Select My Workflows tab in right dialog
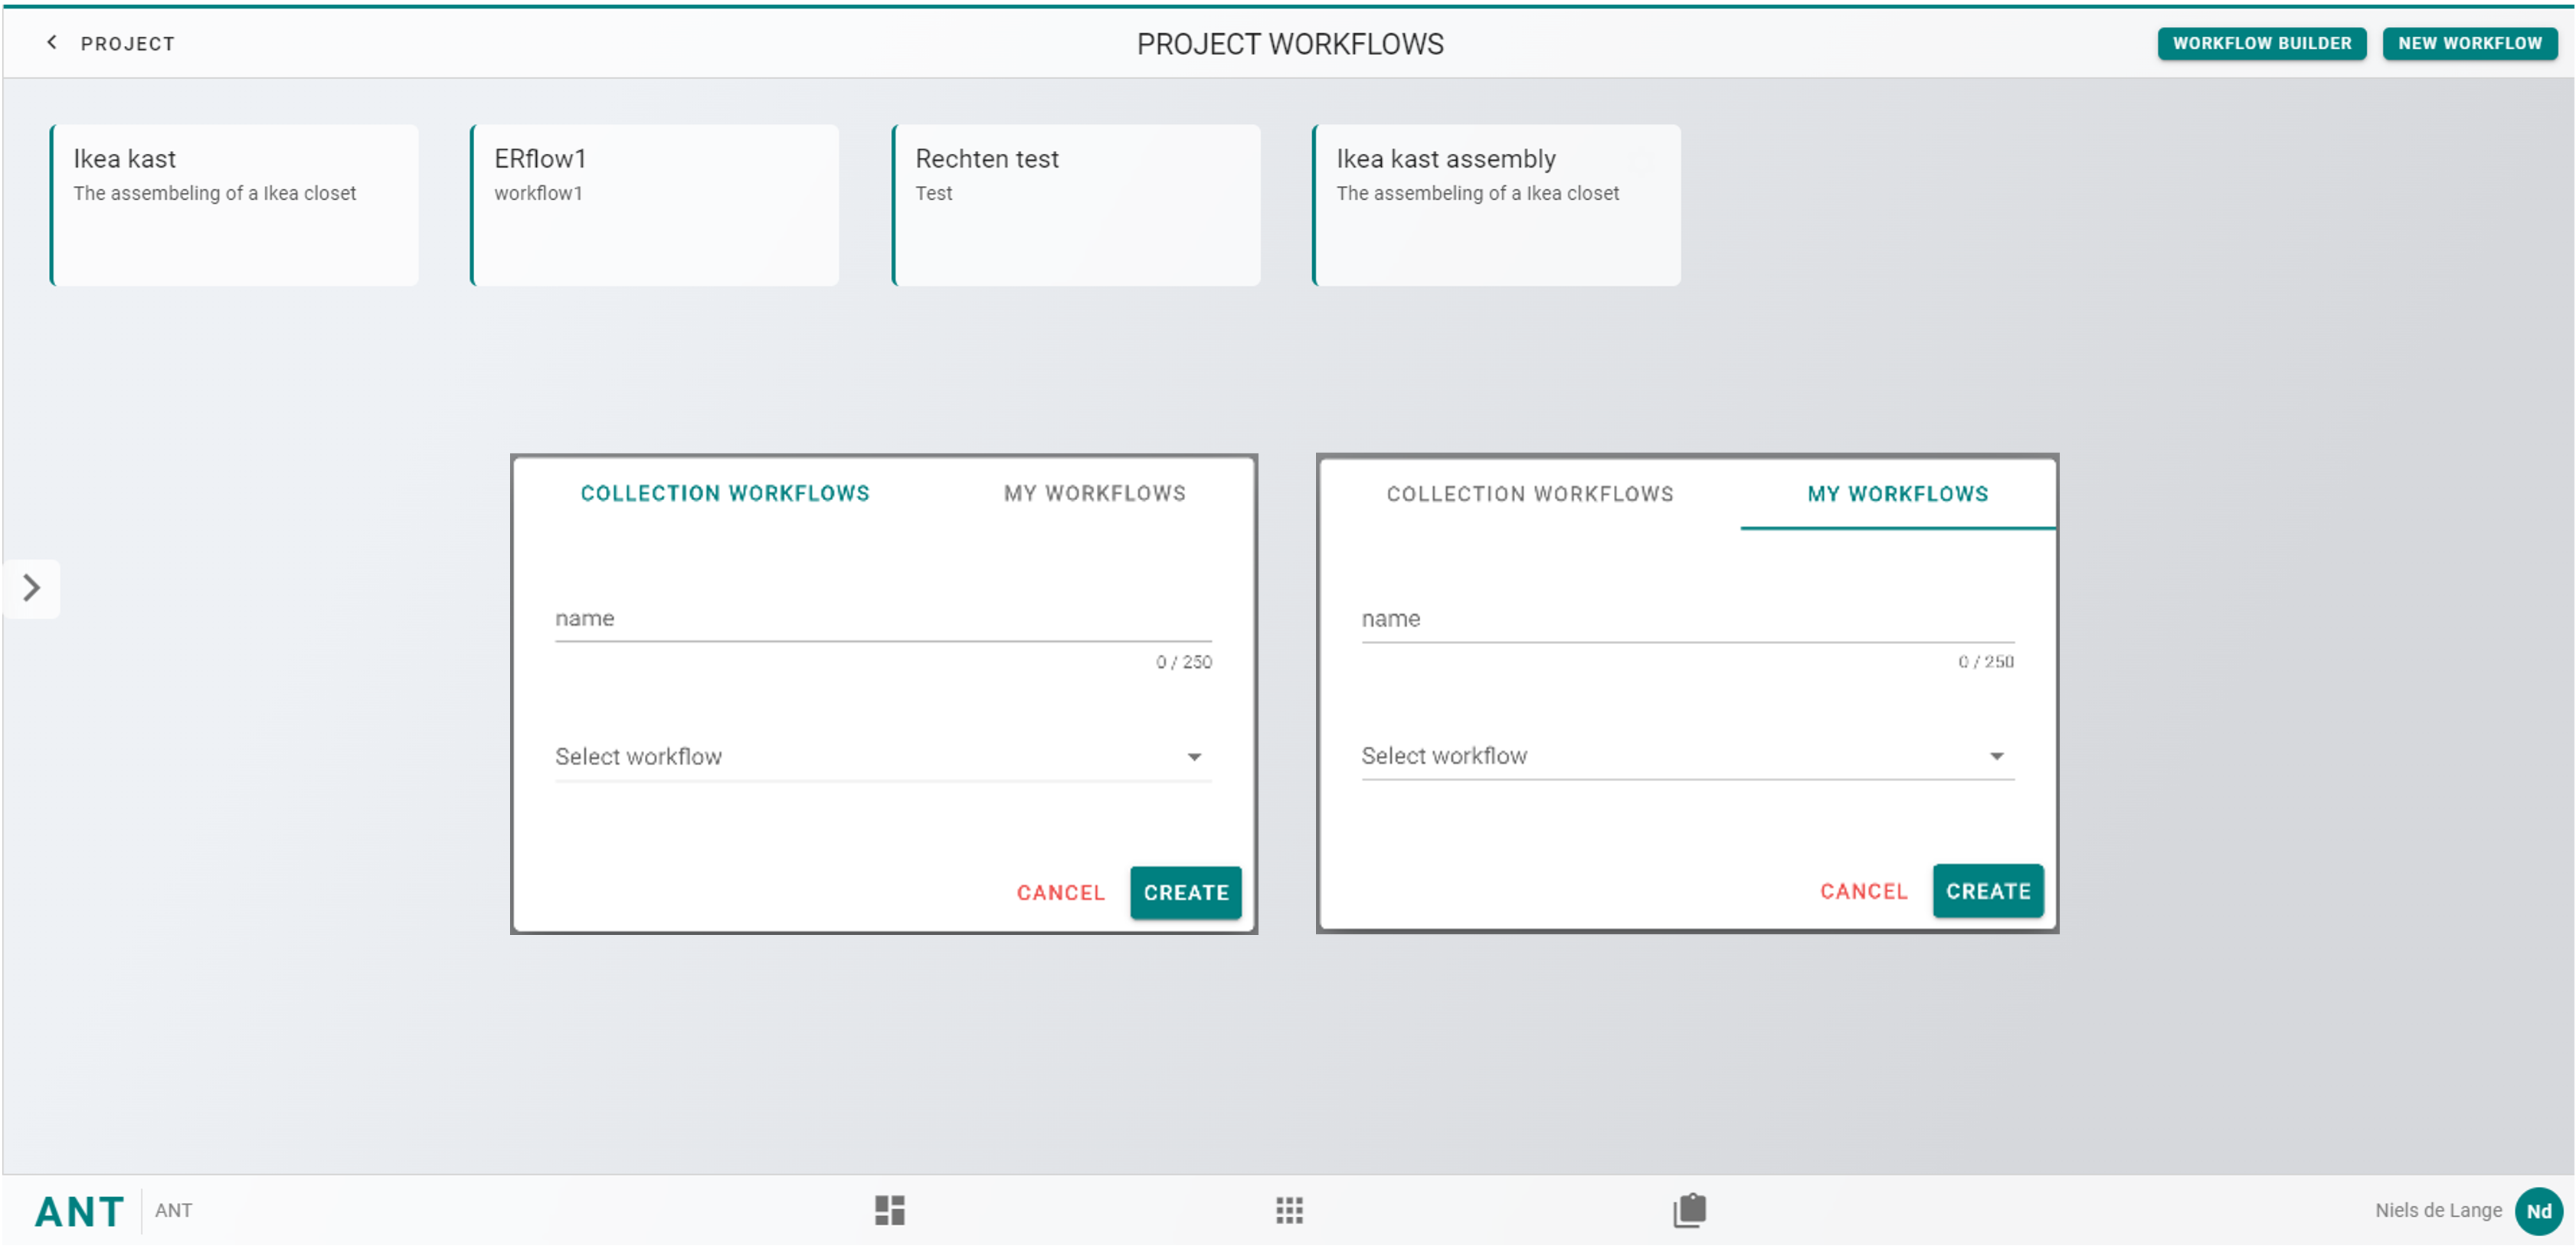2576x1246 pixels. point(1898,494)
